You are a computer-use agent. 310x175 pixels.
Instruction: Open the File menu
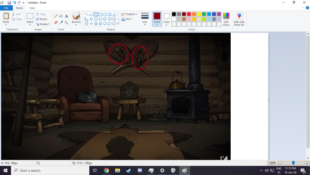pos(6,8)
